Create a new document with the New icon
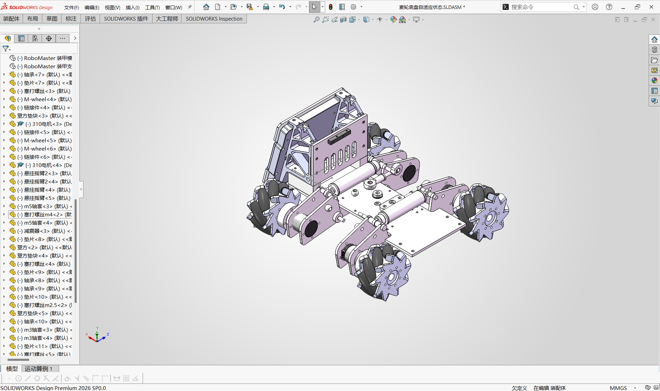Screen dimensions: 660x391 tap(218, 7)
